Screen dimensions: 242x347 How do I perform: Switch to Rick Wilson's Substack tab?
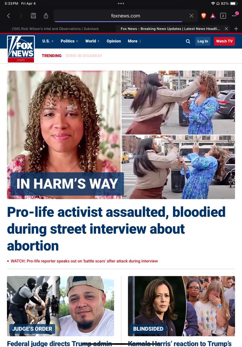55,29
